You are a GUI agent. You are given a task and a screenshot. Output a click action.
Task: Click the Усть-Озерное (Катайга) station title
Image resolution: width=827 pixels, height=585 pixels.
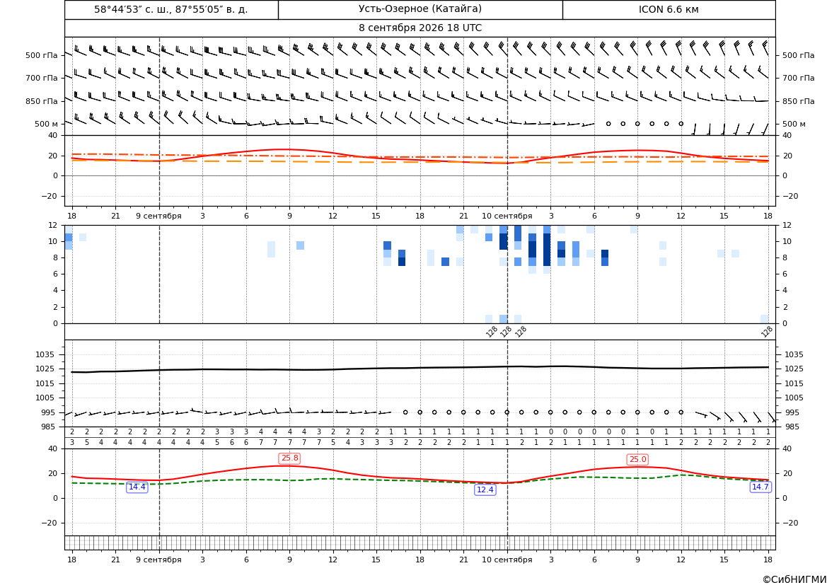[420, 9]
